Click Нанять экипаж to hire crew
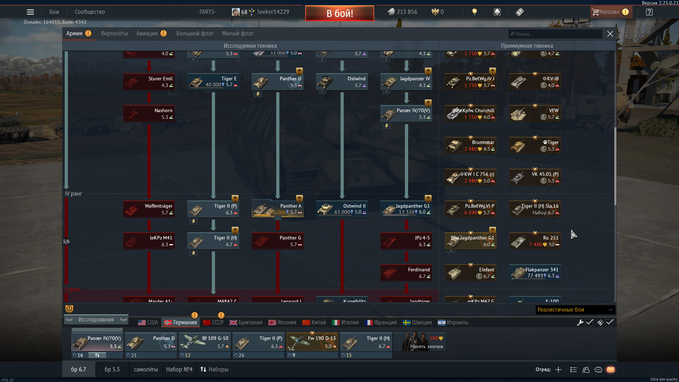This screenshot has height=382, width=679. 420,342
